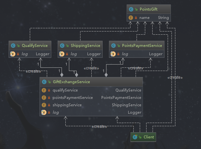The image size is (201, 149).
Task: Click the GiftExchangeService class icon
Action: tap(44, 82)
